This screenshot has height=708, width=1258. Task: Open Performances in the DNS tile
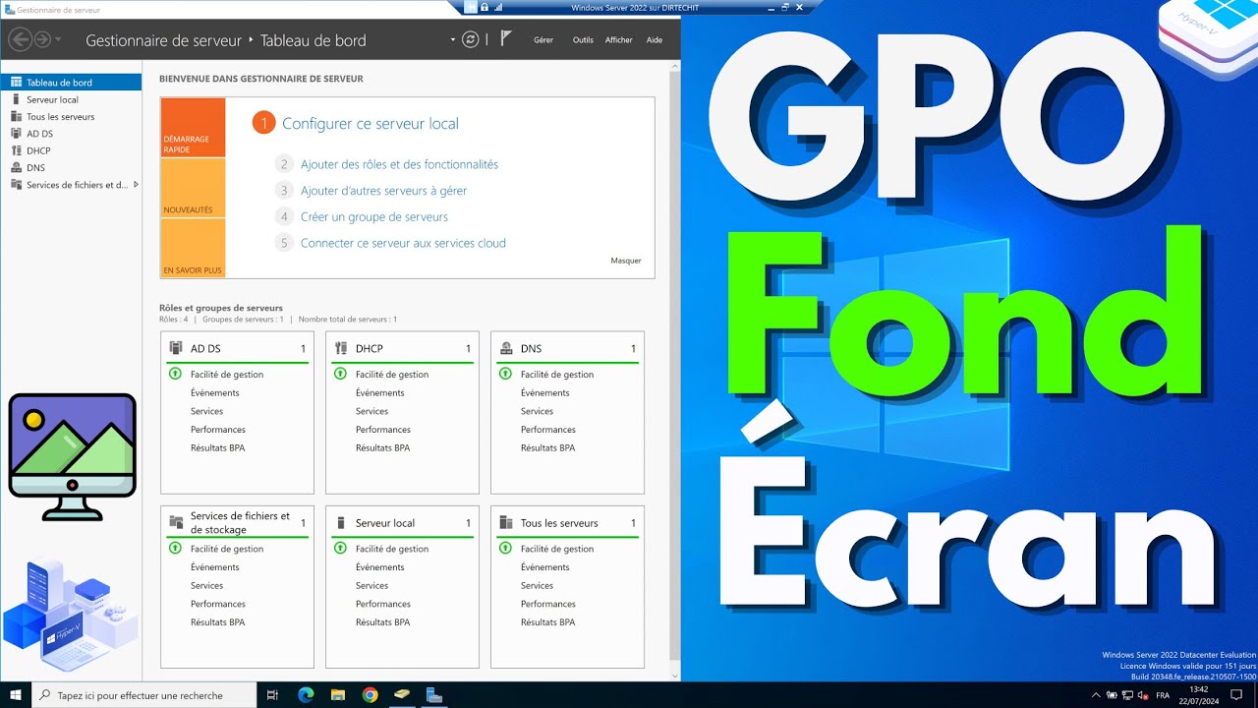coord(548,430)
